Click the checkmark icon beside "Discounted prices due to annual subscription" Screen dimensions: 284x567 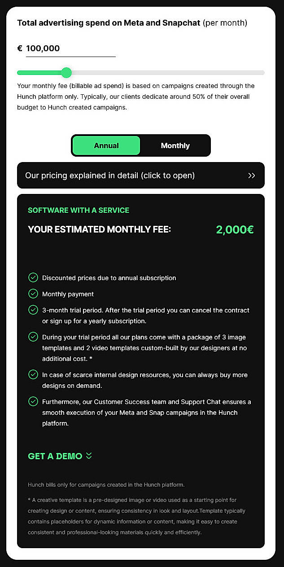33,277
